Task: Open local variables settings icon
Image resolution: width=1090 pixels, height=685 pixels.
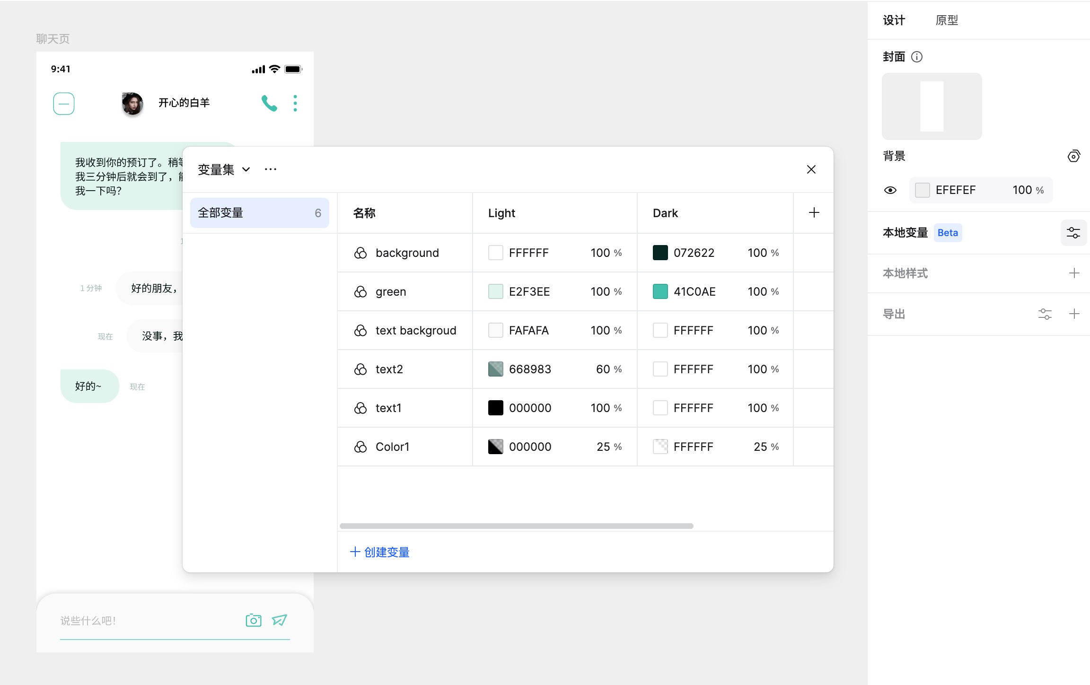Action: pos(1073,233)
